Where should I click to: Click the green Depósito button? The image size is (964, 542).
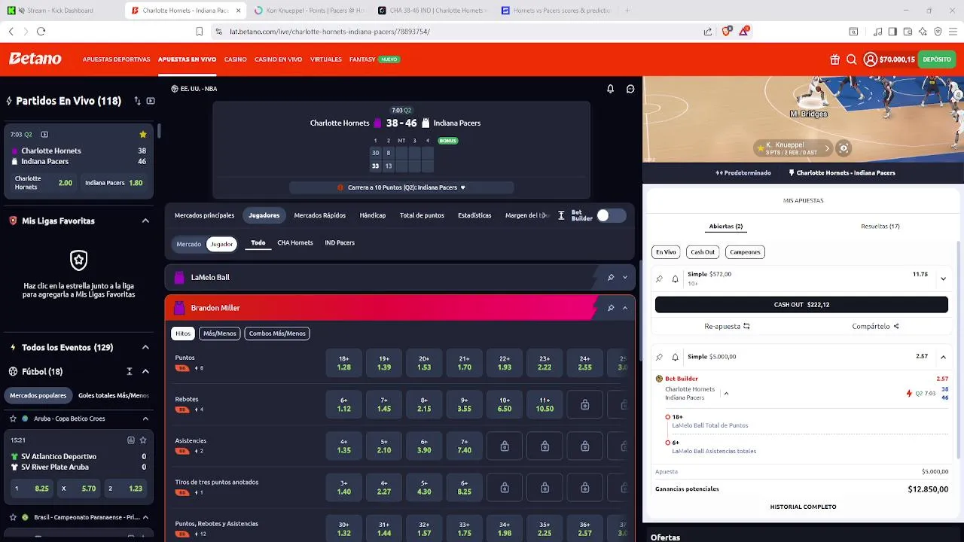pyautogui.click(x=937, y=59)
